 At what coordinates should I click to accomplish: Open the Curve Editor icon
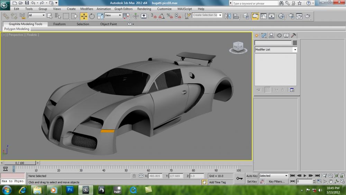[x=263, y=16]
